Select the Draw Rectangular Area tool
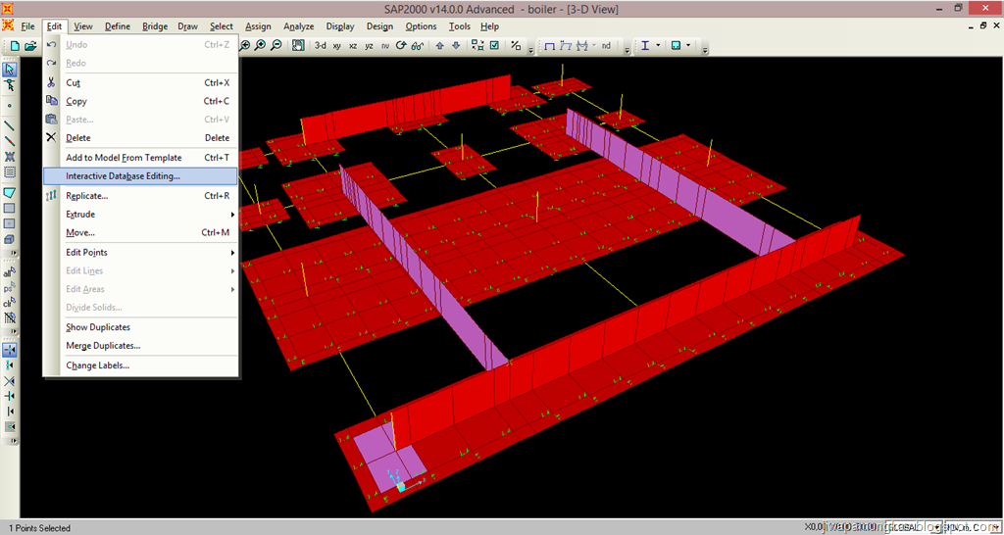 (10, 208)
